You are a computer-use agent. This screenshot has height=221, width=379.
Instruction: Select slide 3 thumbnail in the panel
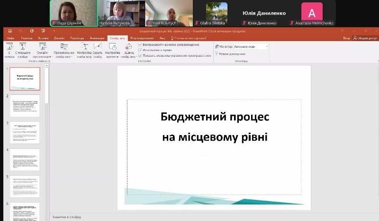25,133
